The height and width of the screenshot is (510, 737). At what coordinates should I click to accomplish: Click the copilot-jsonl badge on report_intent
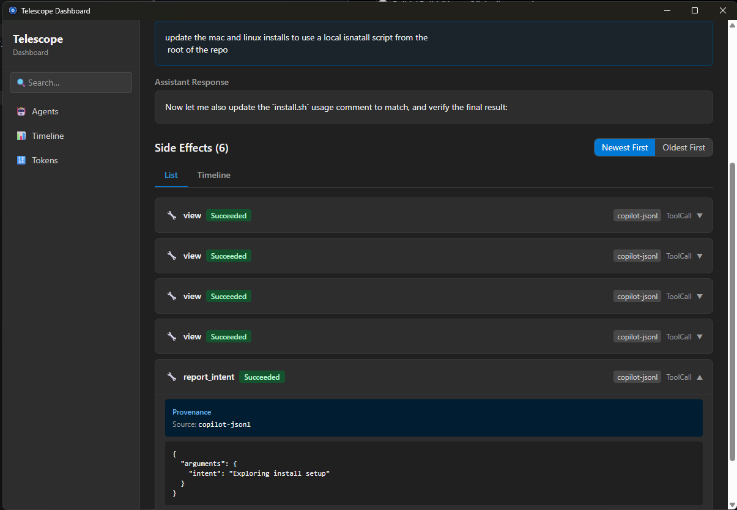[637, 377]
